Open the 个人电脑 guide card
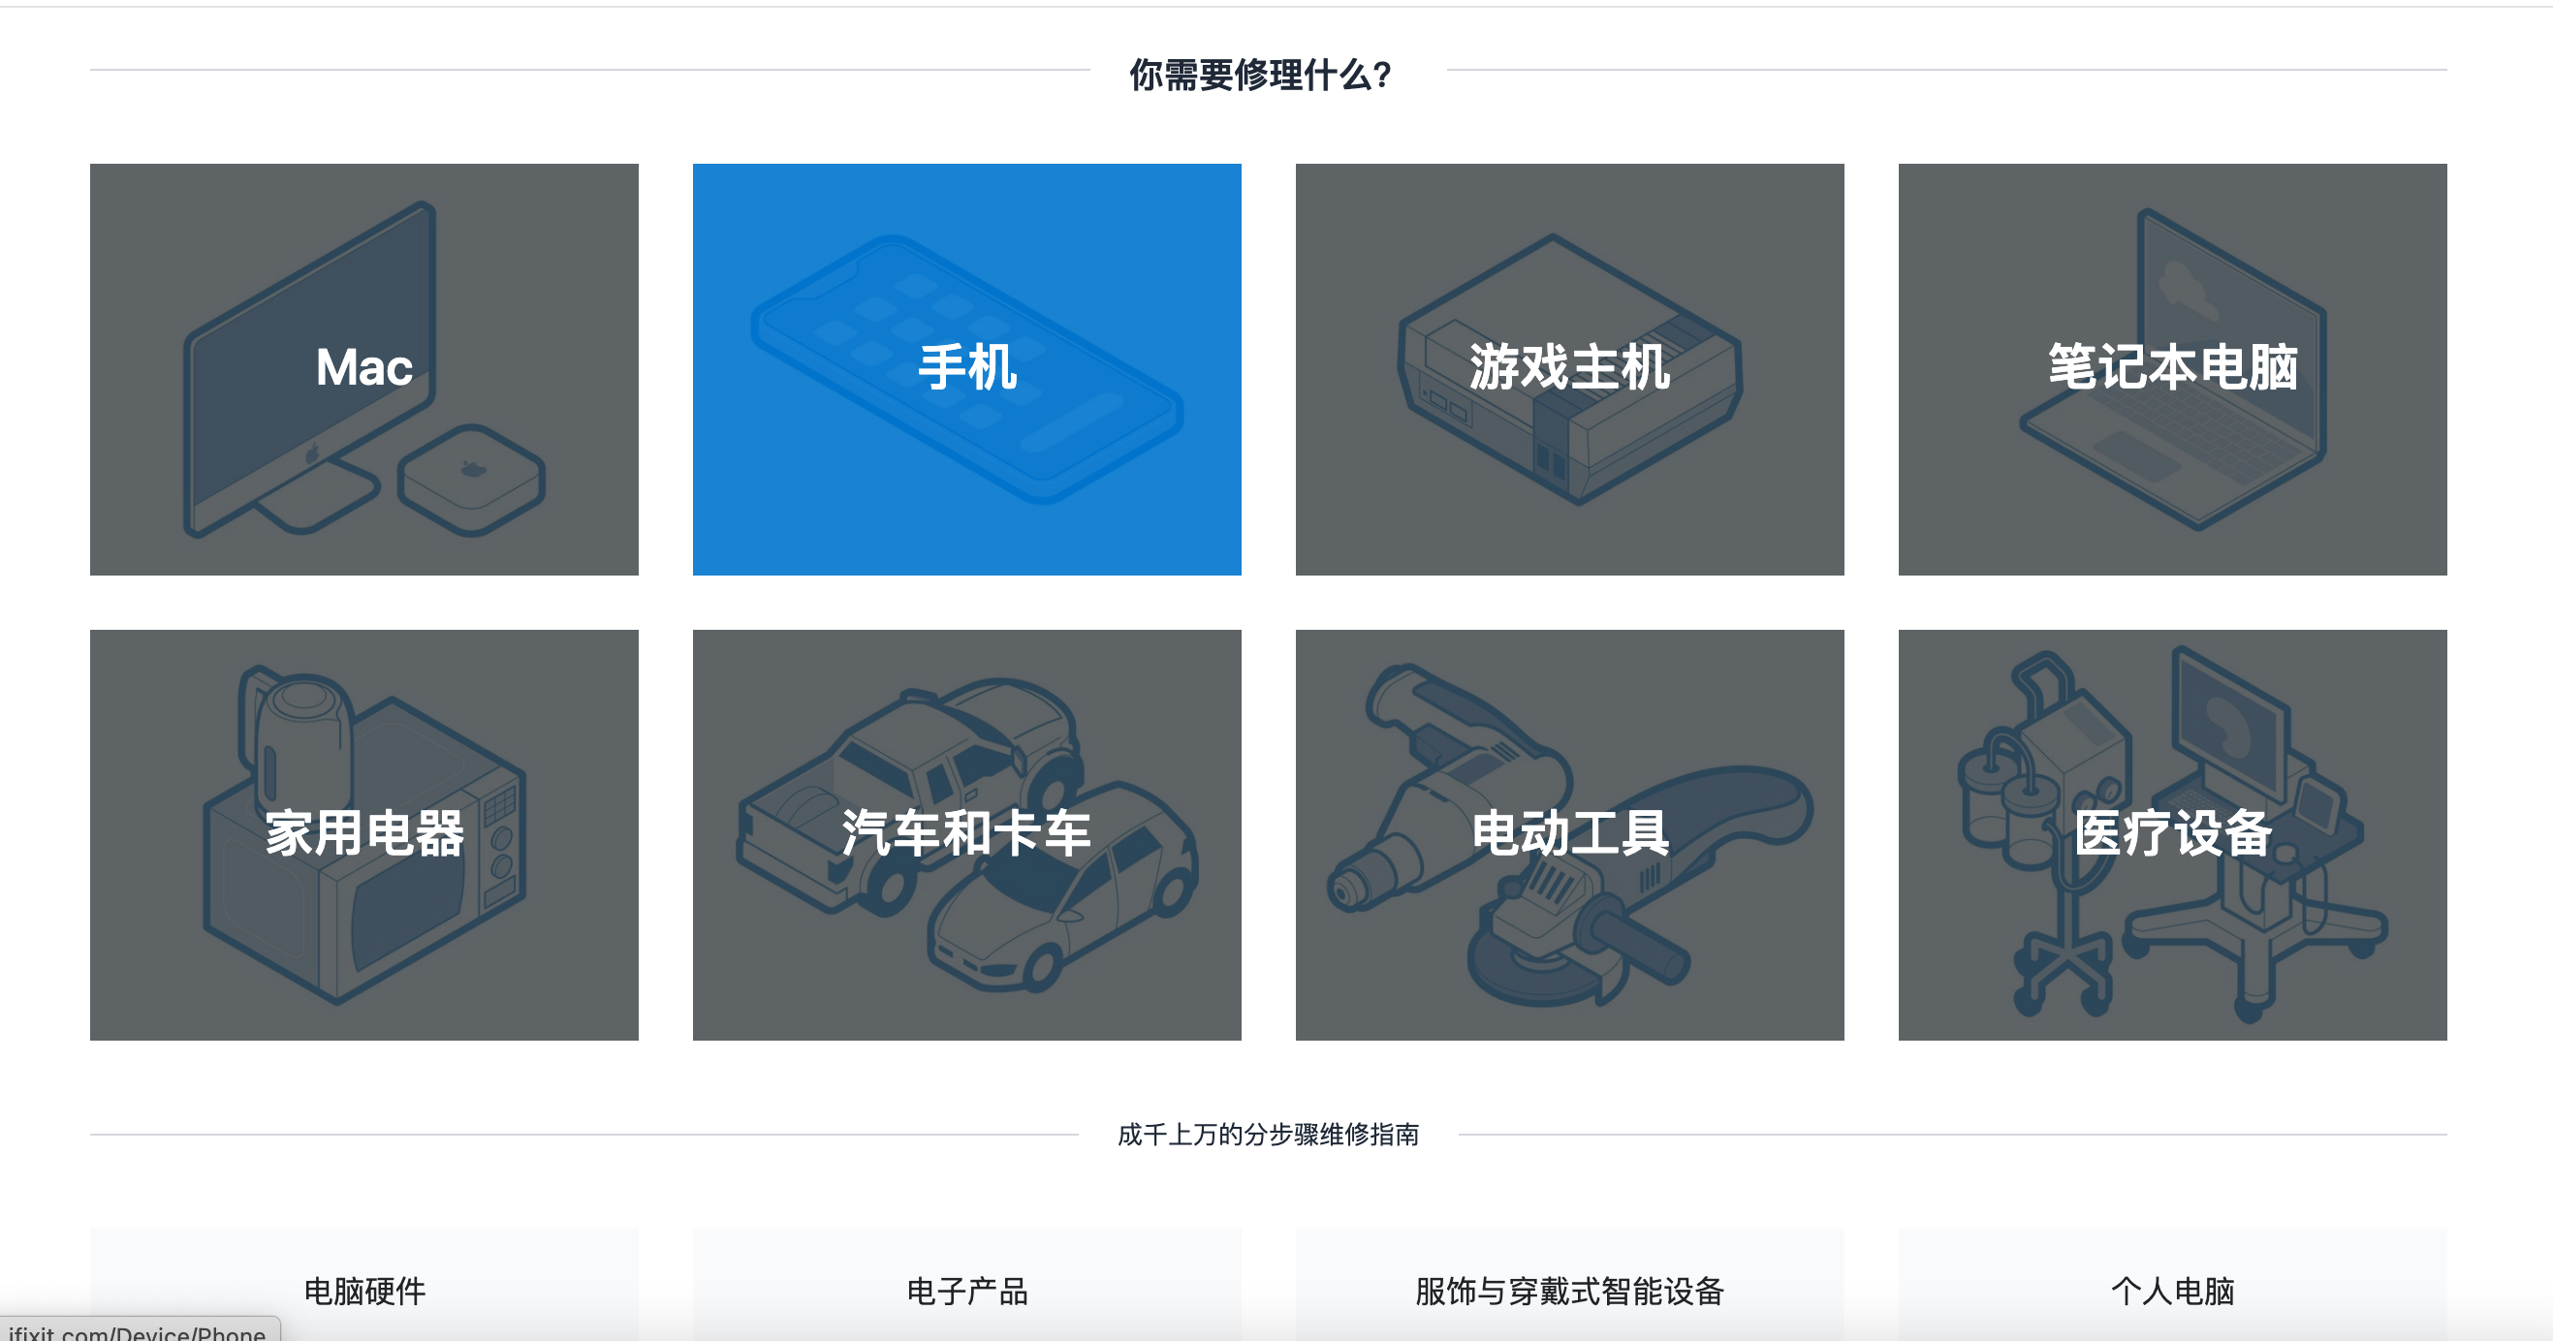The width and height of the screenshot is (2553, 1341). (2171, 1291)
